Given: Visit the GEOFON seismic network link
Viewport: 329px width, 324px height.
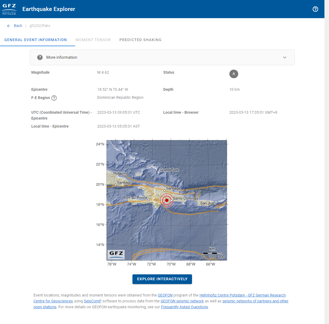Looking at the screenshot, I should pos(182,301).
